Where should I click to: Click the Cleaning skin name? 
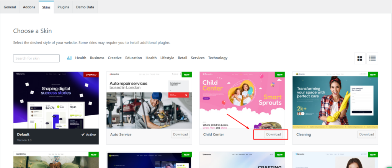click(304, 134)
